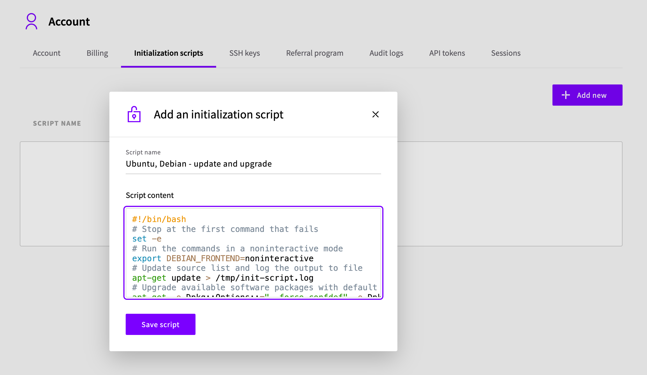
Task: Close the Add an initialization script dialog
Action: point(375,114)
